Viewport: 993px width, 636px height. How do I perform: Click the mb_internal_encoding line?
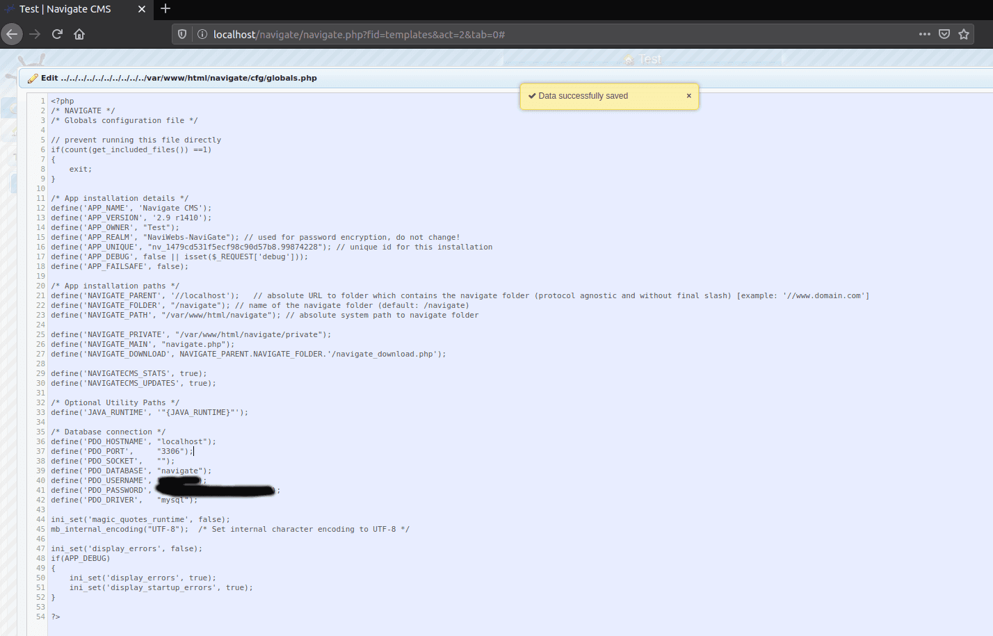pos(230,529)
